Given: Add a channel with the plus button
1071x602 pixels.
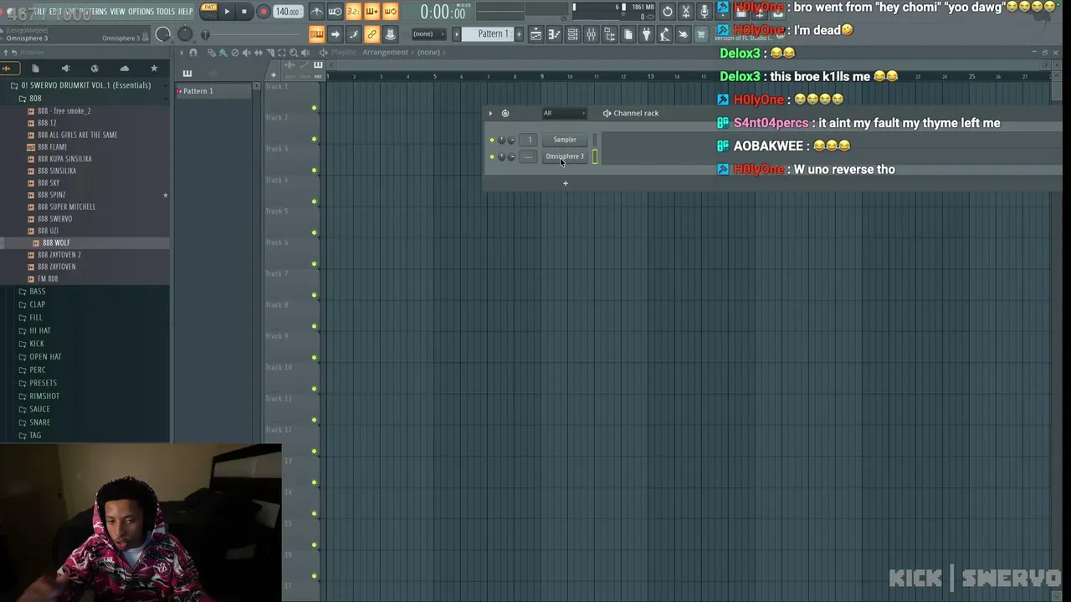Looking at the screenshot, I should coord(565,183).
